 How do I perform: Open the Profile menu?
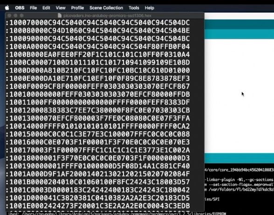(x=77, y=8)
